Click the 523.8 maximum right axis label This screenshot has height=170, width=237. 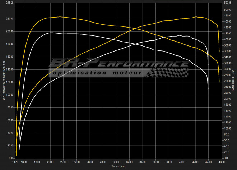[x=227, y=3]
